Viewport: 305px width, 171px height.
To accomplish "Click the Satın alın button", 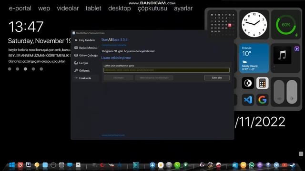I will pos(217,78).
